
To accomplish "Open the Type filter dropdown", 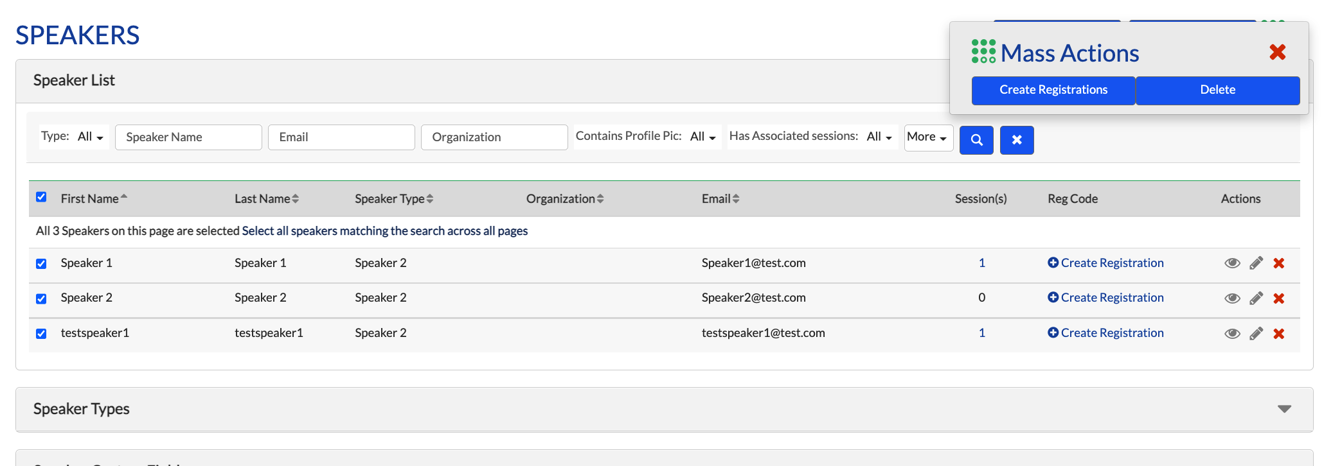I will click(90, 137).
